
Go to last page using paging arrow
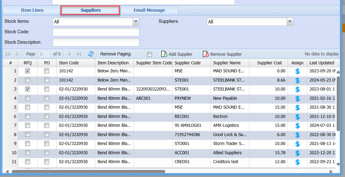click(79, 54)
